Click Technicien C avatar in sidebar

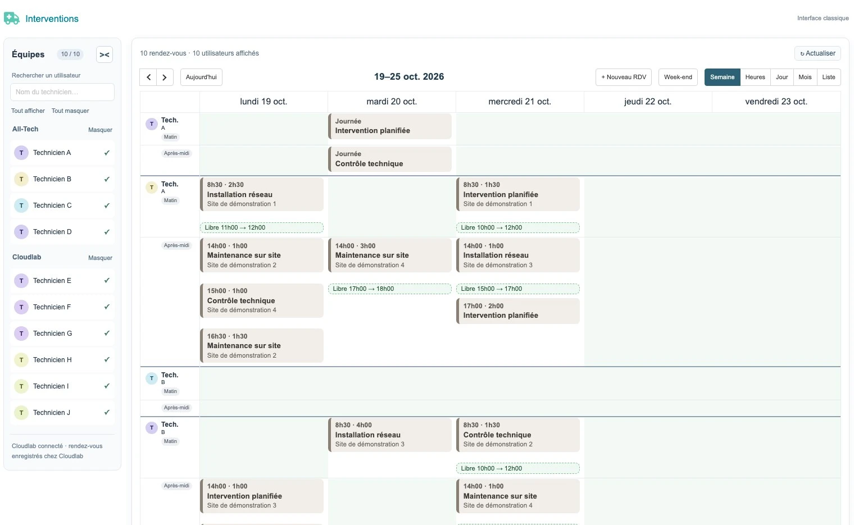coord(21,206)
